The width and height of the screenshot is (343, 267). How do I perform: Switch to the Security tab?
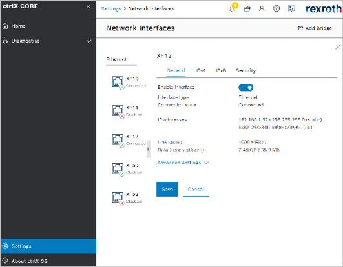tap(245, 70)
